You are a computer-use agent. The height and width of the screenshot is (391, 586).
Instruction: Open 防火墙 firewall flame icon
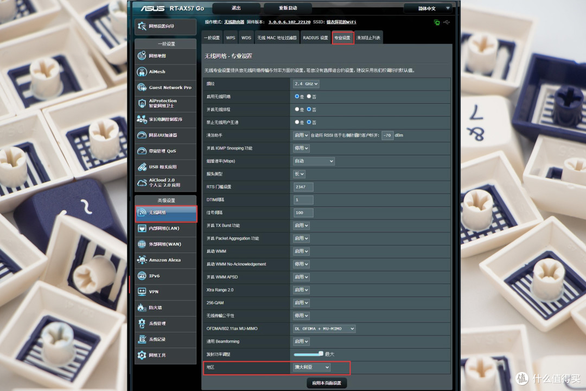pyautogui.click(x=142, y=307)
